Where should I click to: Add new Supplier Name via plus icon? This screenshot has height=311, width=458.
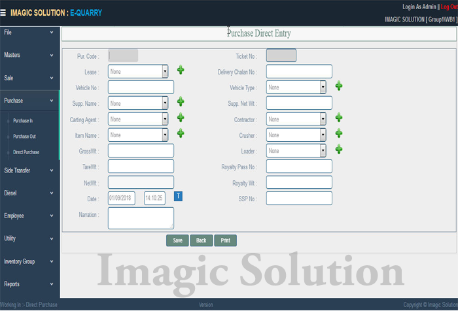click(x=181, y=101)
